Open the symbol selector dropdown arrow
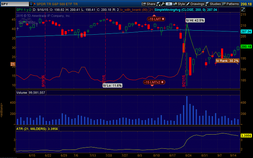The image size is (253, 158). (31, 4)
